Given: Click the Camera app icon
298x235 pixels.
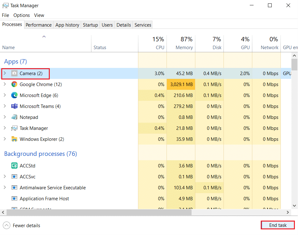Looking at the screenshot, I should click(x=14, y=73).
